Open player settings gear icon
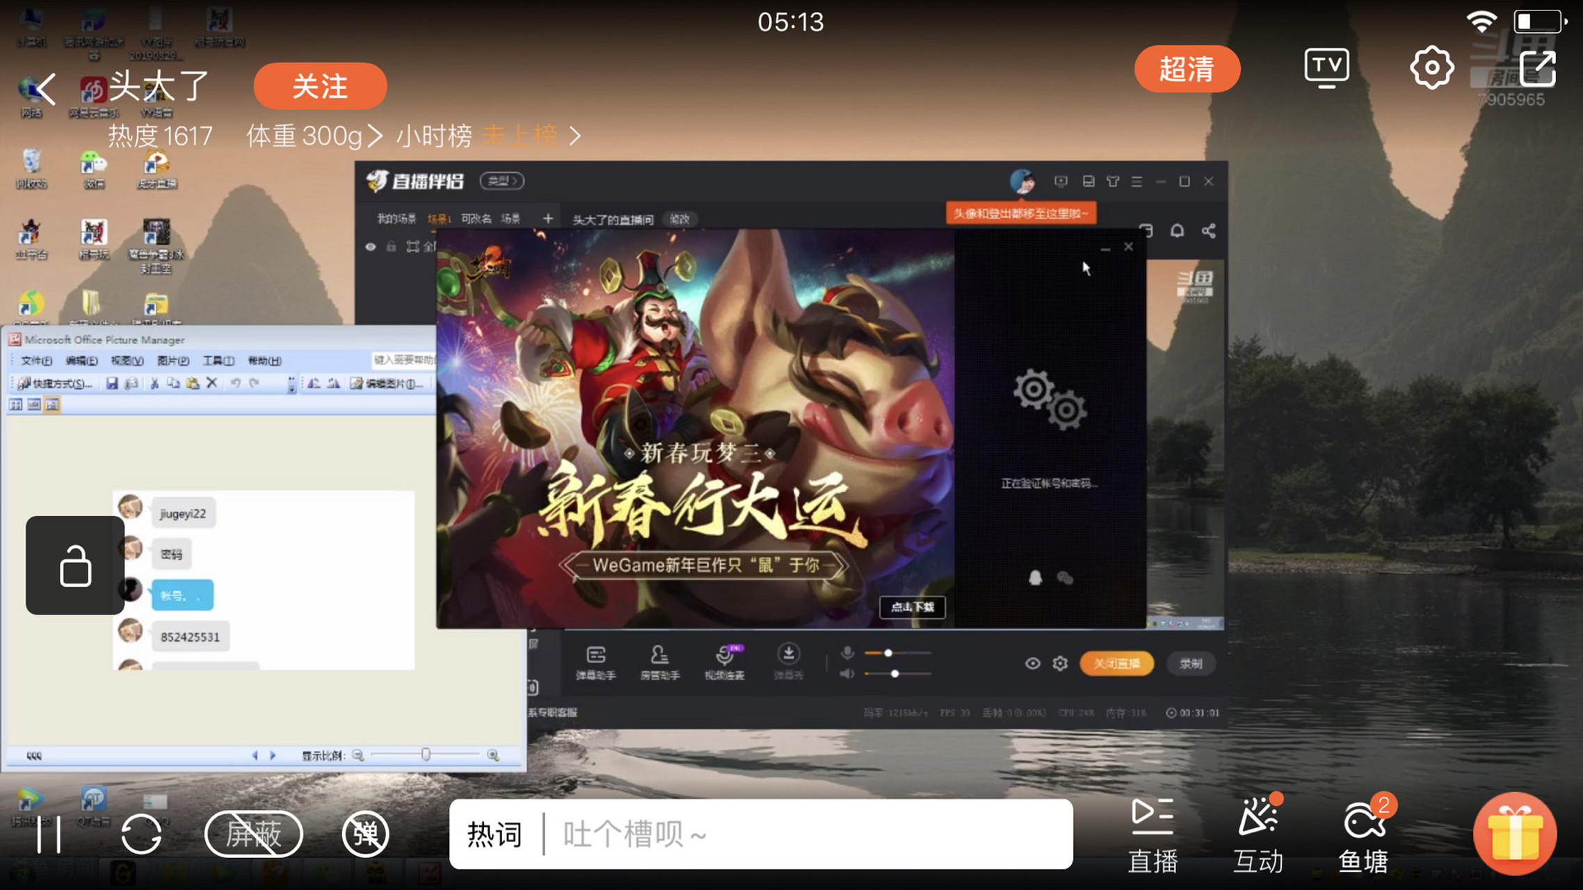Viewport: 1583px width, 890px height. [1431, 68]
